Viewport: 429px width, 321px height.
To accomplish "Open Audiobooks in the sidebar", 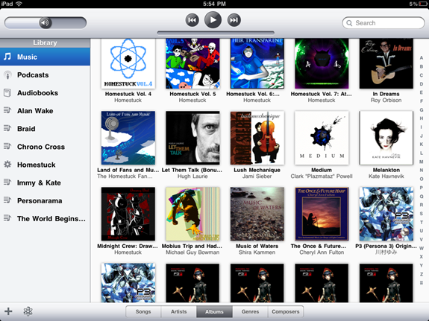I will [45, 93].
